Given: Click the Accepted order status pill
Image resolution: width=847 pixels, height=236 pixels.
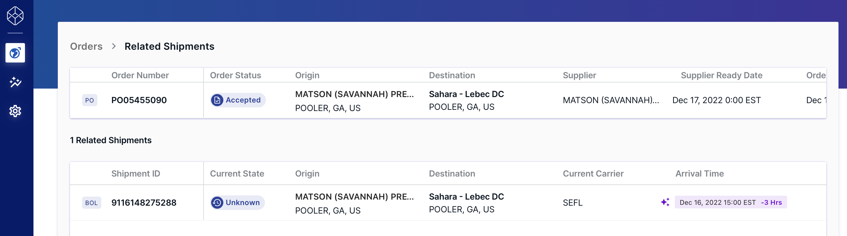Looking at the screenshot, I should 238,100.
